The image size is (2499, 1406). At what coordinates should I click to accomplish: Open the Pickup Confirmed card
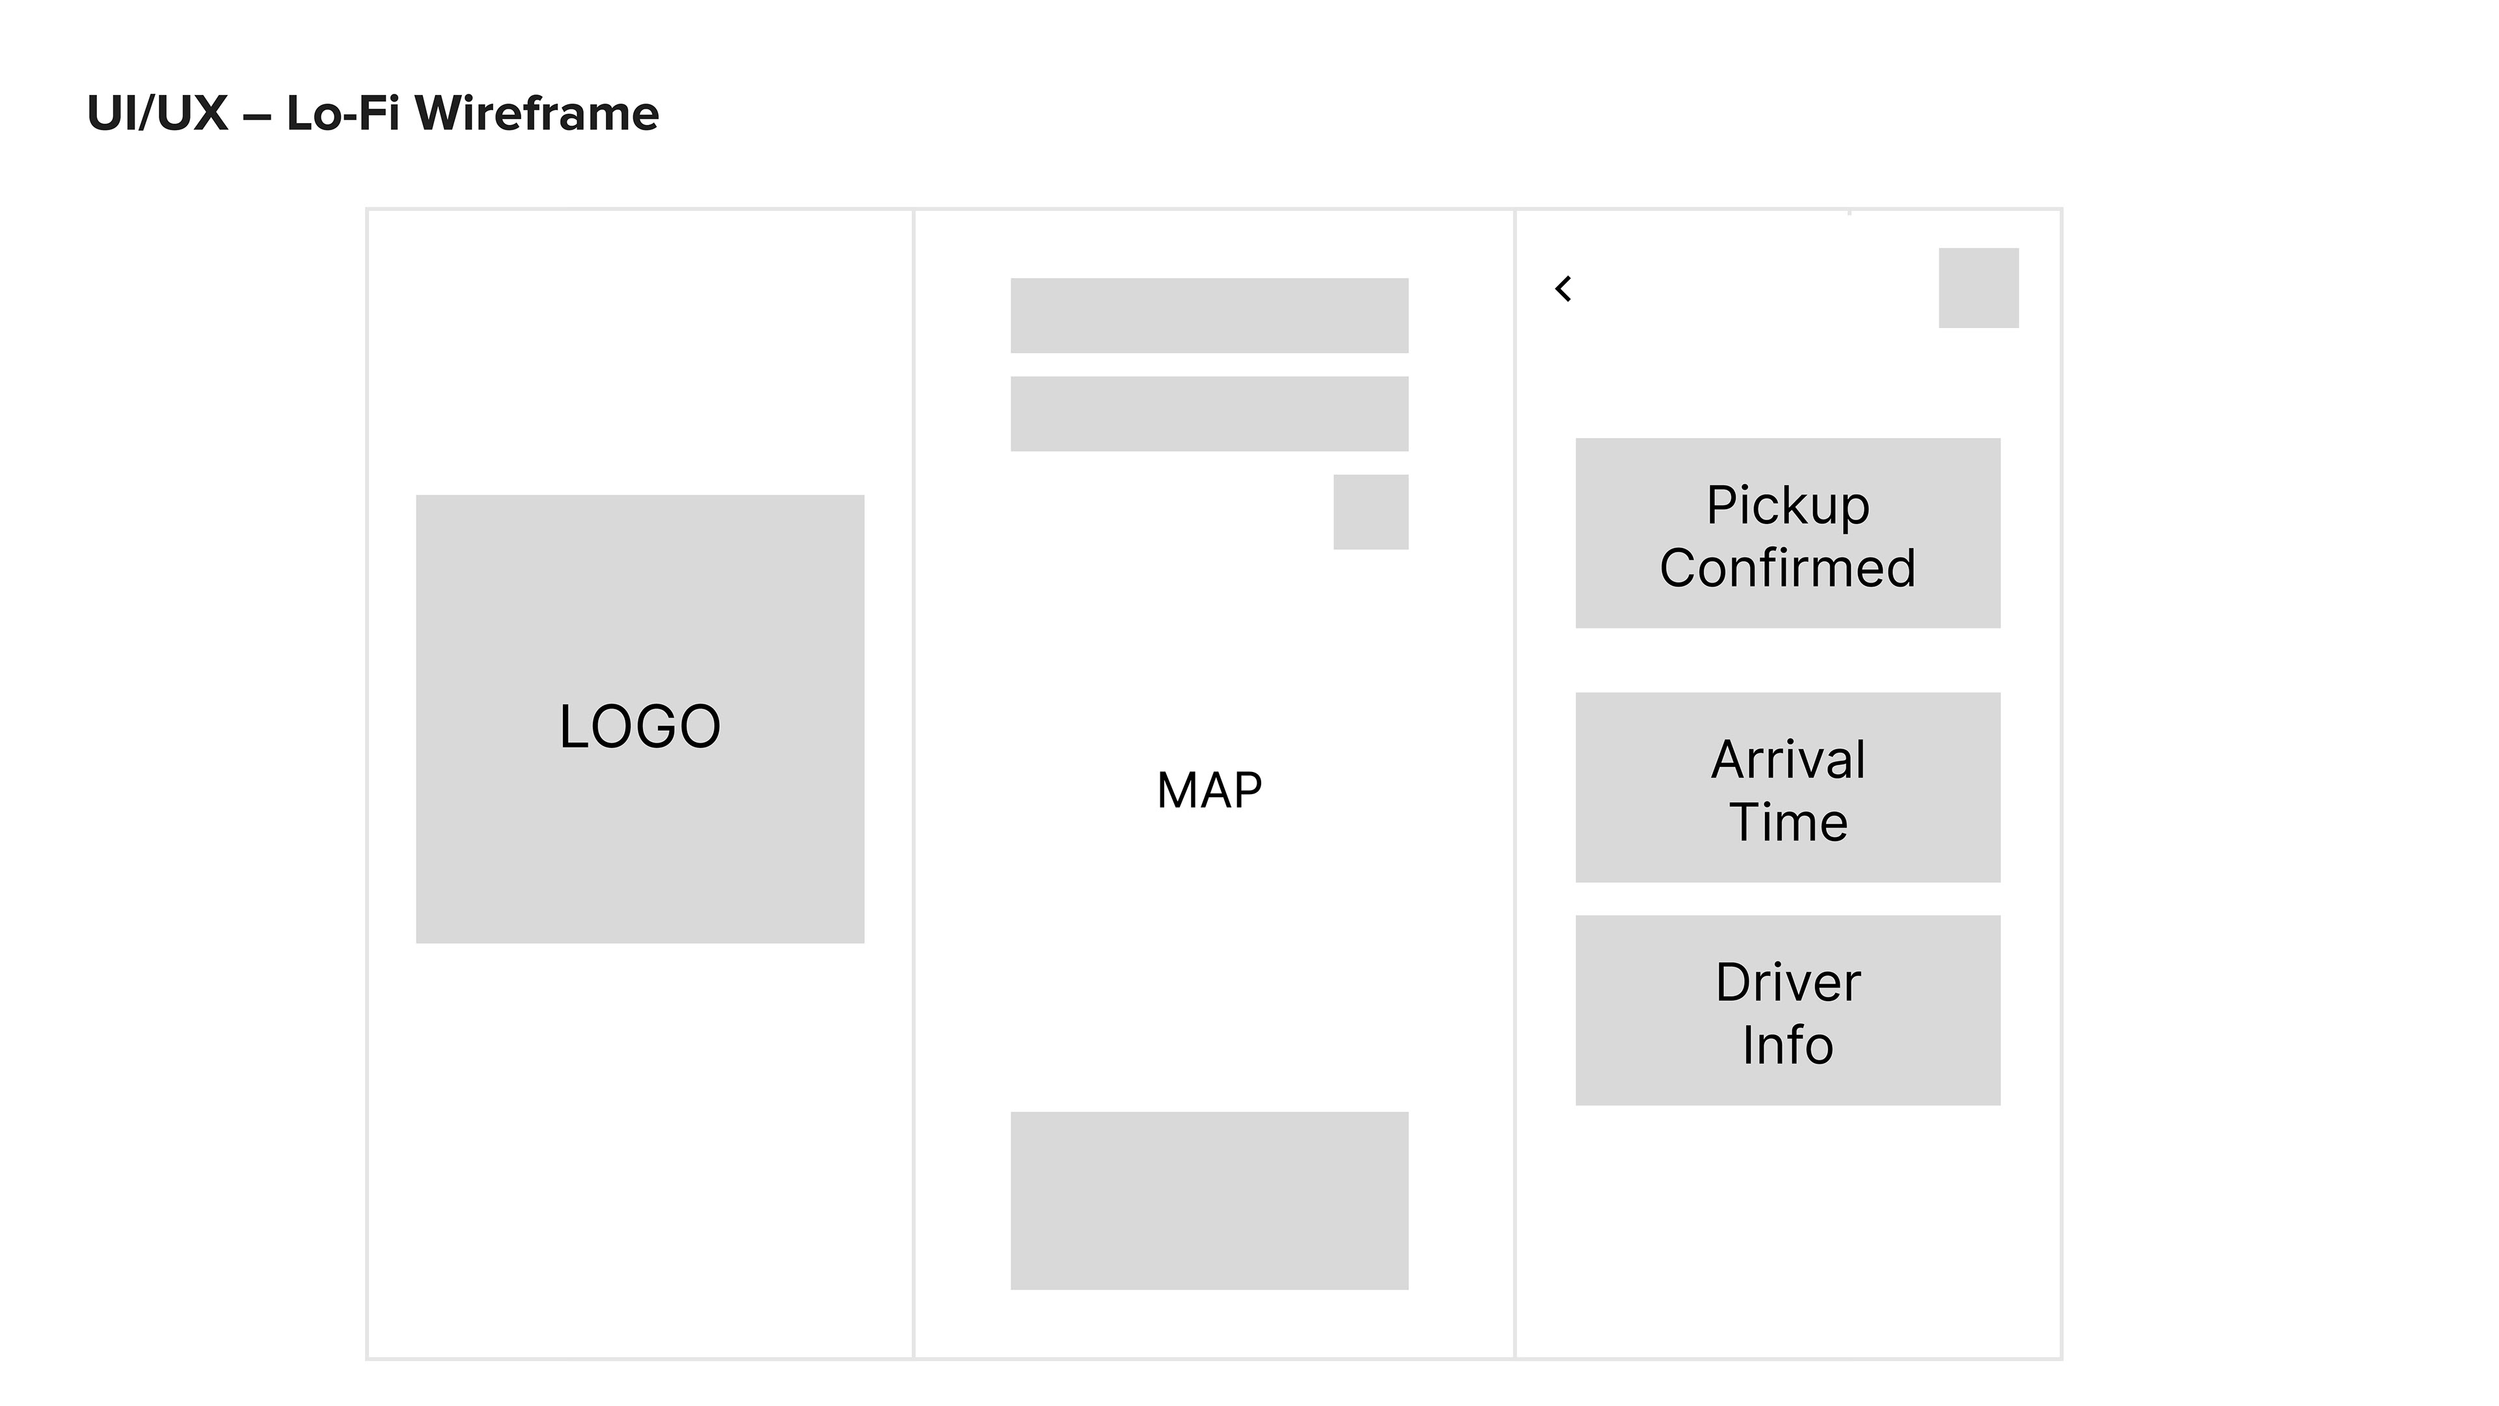tap(1788, 532)
